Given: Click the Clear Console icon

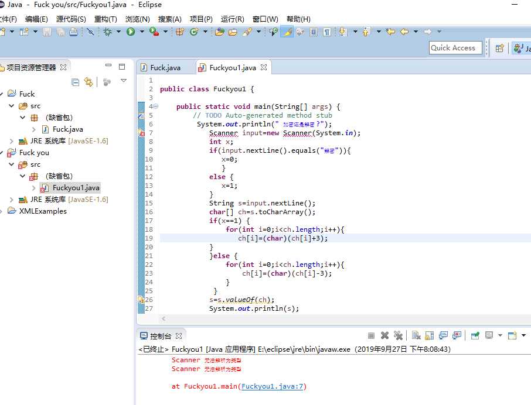Looking at the screenshot, I should click(416, 336).
